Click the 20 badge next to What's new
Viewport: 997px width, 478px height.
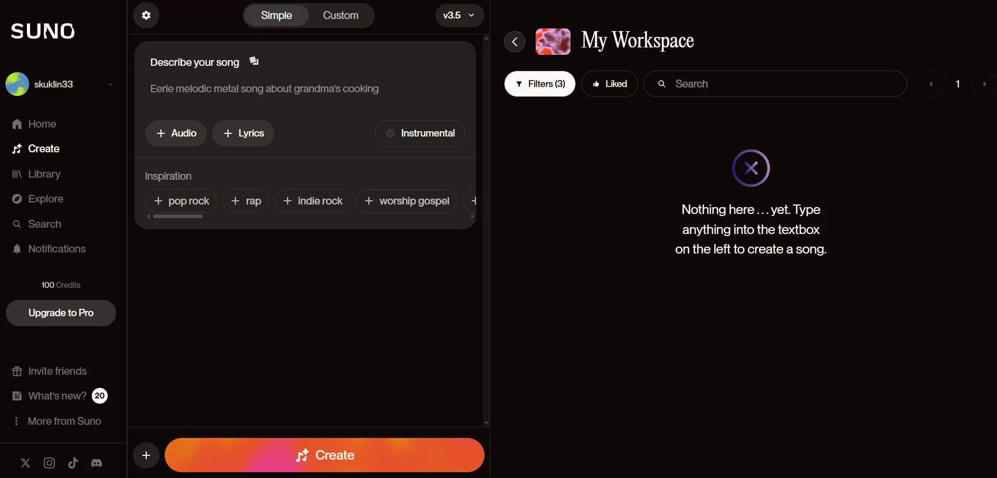(100, 396)
